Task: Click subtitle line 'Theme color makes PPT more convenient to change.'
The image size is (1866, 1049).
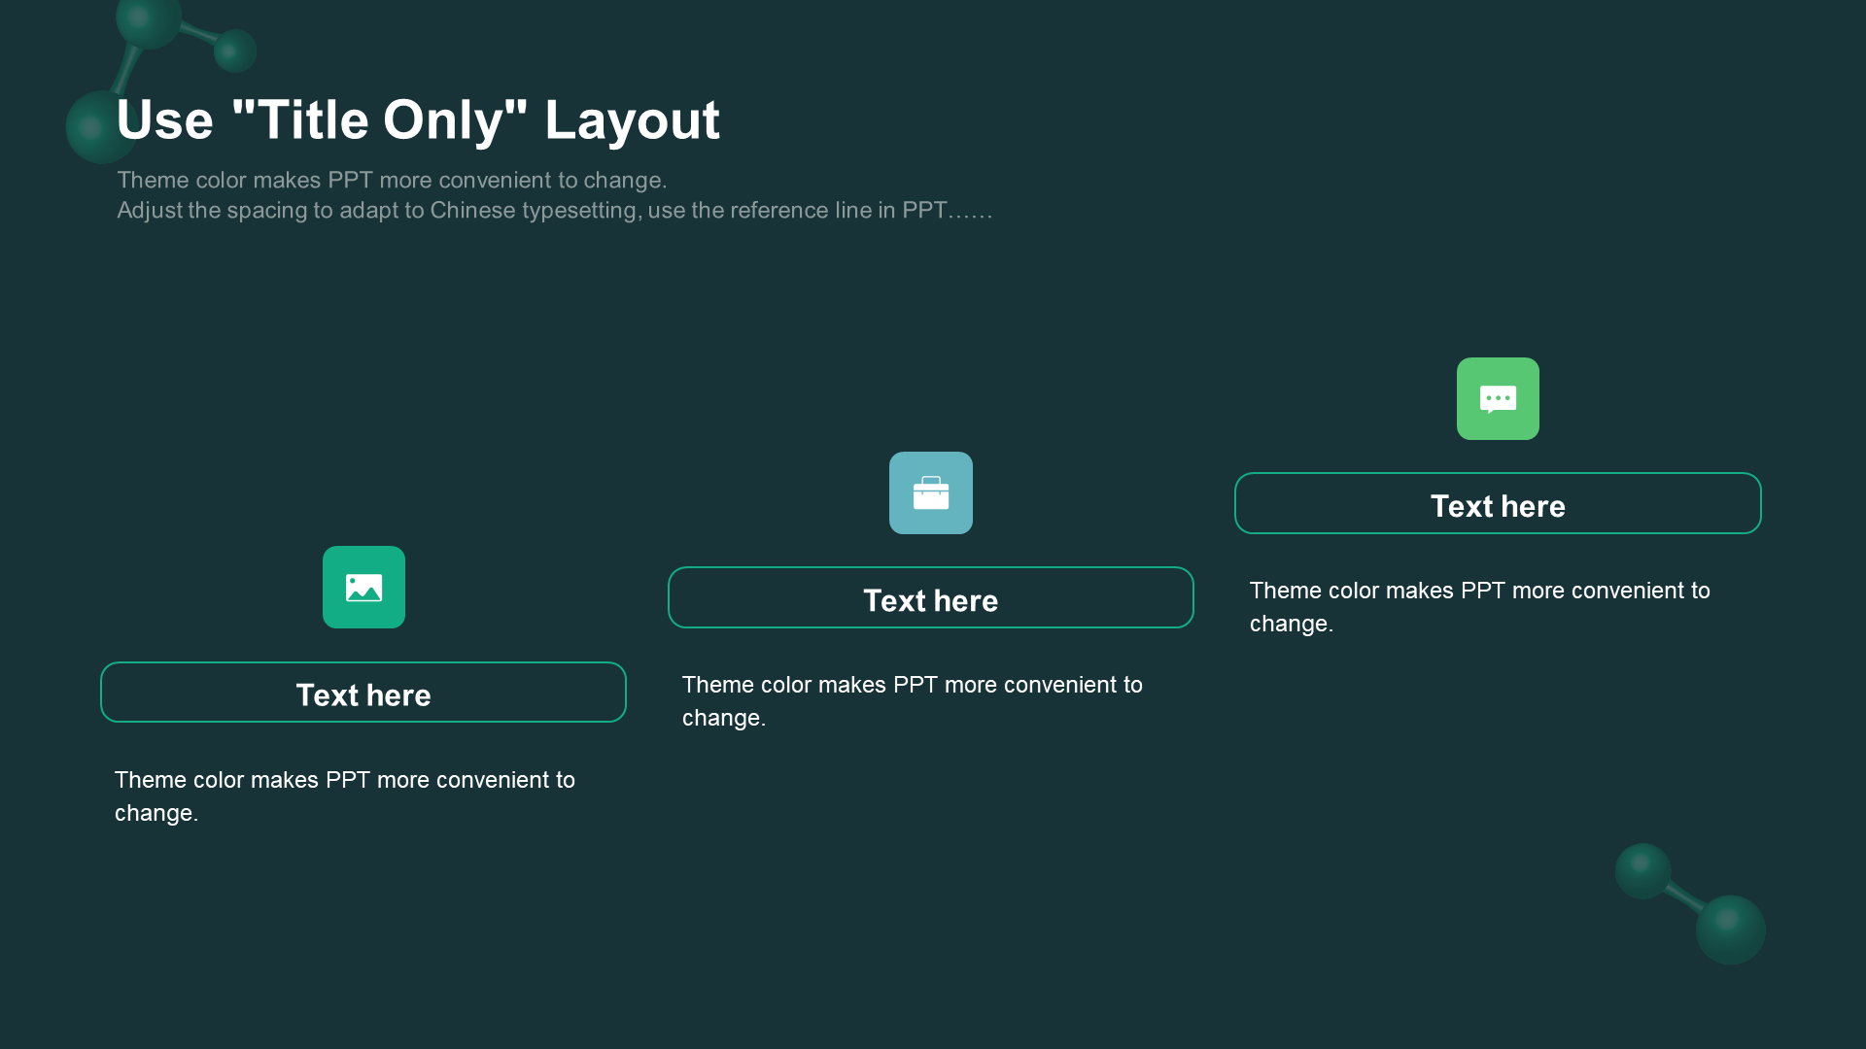Action: click(x=392, y=180)
